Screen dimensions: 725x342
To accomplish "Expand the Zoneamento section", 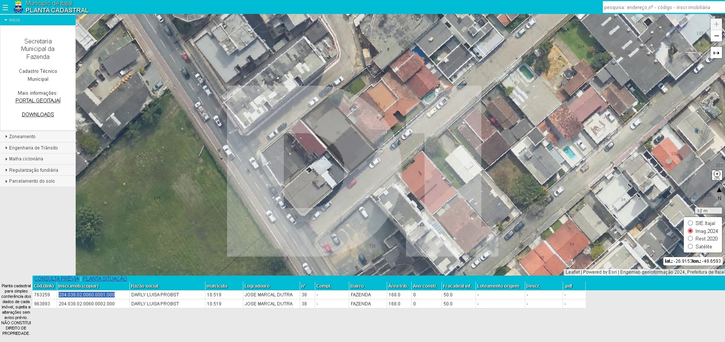I will [x=22, y=137].
